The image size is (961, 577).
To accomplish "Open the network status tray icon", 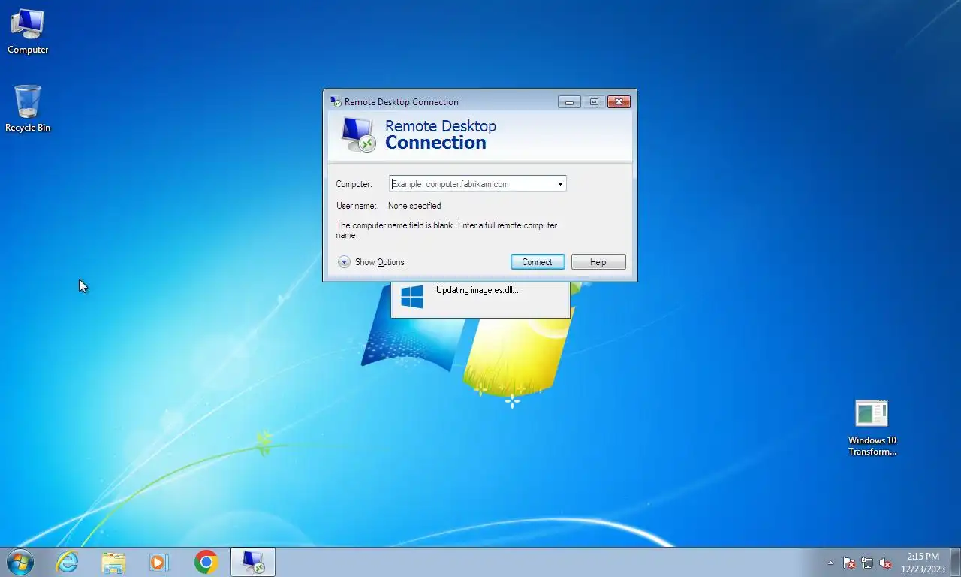I will click(x=867, y=563).
